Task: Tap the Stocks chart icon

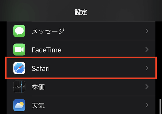Action: coord(19,87)
